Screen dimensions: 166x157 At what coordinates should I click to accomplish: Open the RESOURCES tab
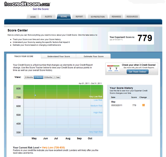132,17
